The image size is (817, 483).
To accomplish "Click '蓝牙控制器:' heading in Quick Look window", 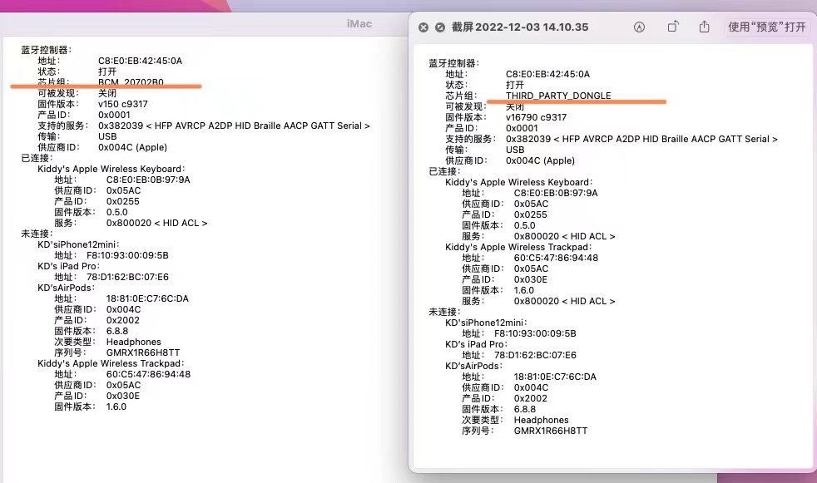I will coord(453,63).
